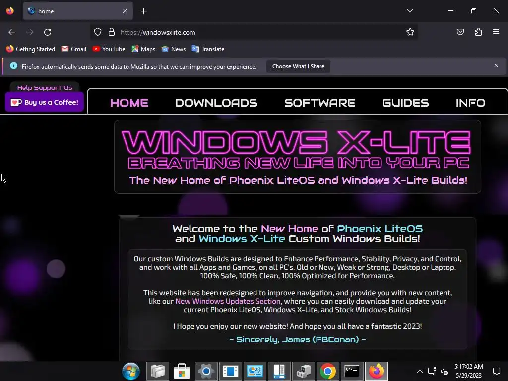
Task: Open network status tray icon
Action: tap(432, 371)
